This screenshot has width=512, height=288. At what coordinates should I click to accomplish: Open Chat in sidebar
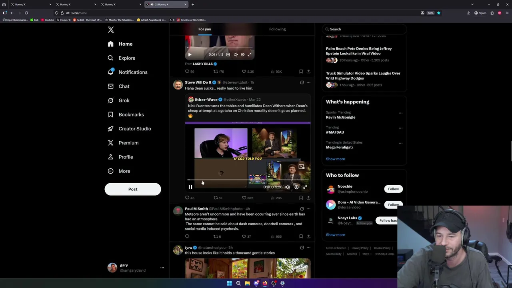[118, 86]
